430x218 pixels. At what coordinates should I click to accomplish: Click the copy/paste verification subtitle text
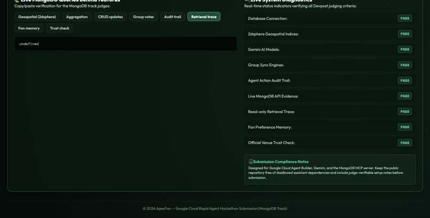click(x=62, y=6)
